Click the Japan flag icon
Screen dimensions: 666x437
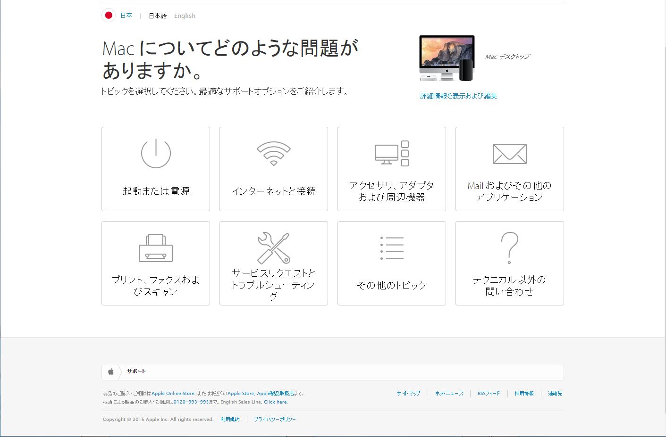coord(109,16)
